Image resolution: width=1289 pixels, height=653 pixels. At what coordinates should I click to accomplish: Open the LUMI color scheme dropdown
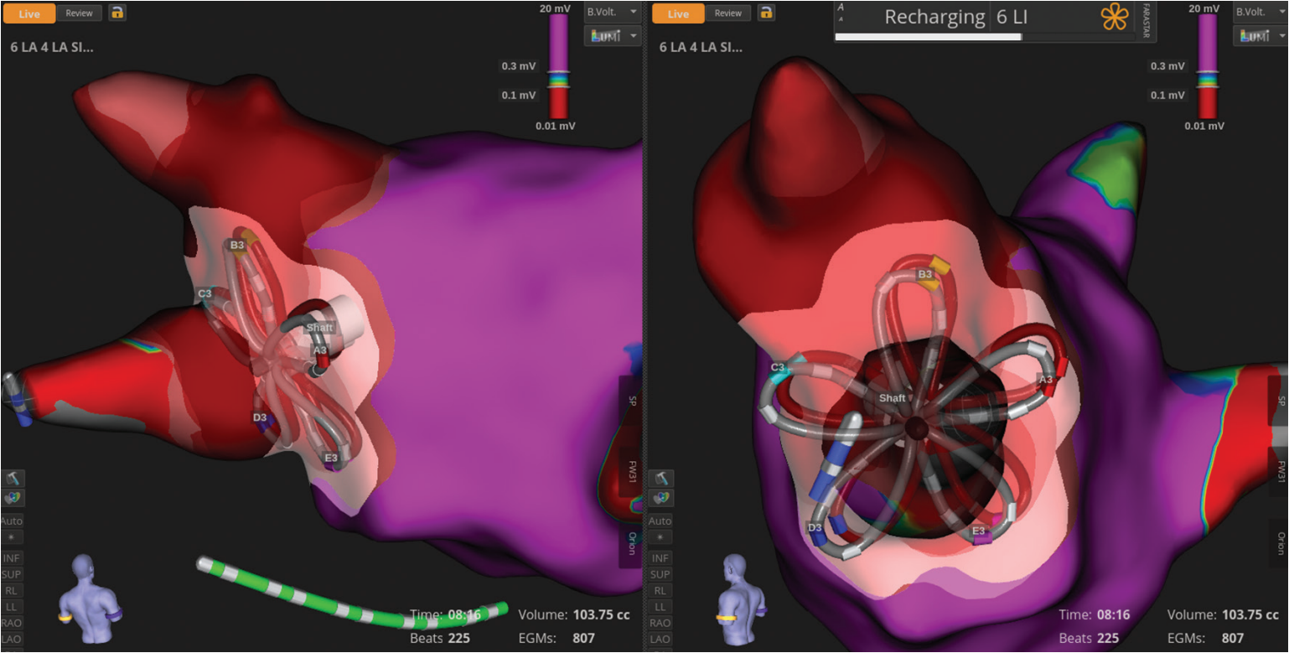pyautogui.click(x=612, y=36)
